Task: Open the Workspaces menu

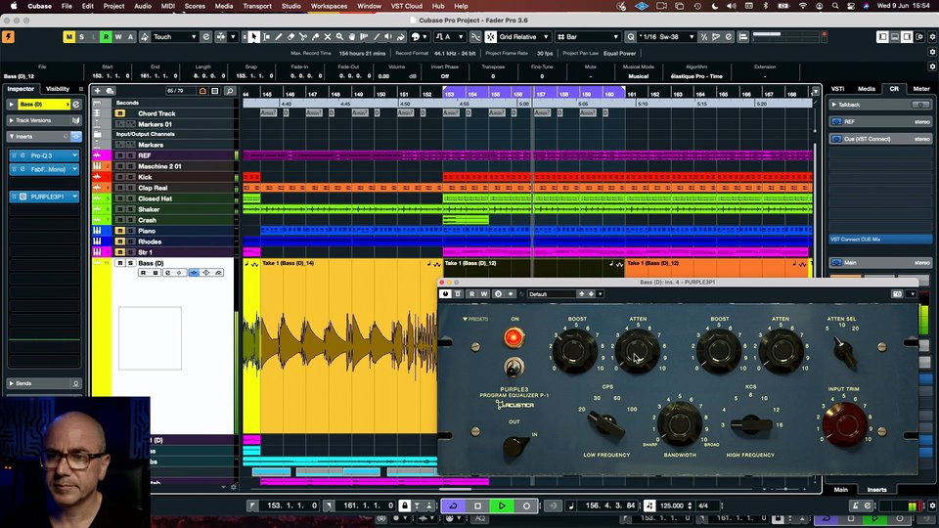Action: (x=329, y=6)
